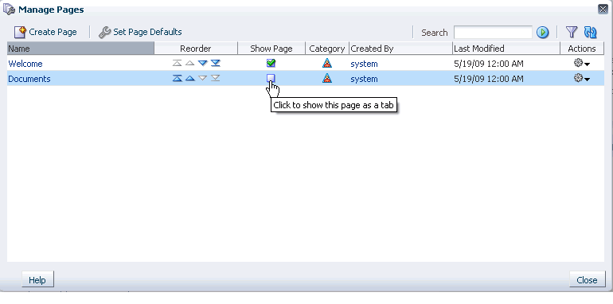Sort by Created By column header

coord(400,49)
